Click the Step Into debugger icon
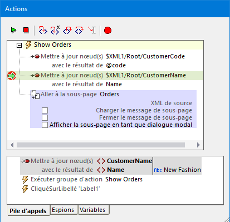 tap(43, 30)
